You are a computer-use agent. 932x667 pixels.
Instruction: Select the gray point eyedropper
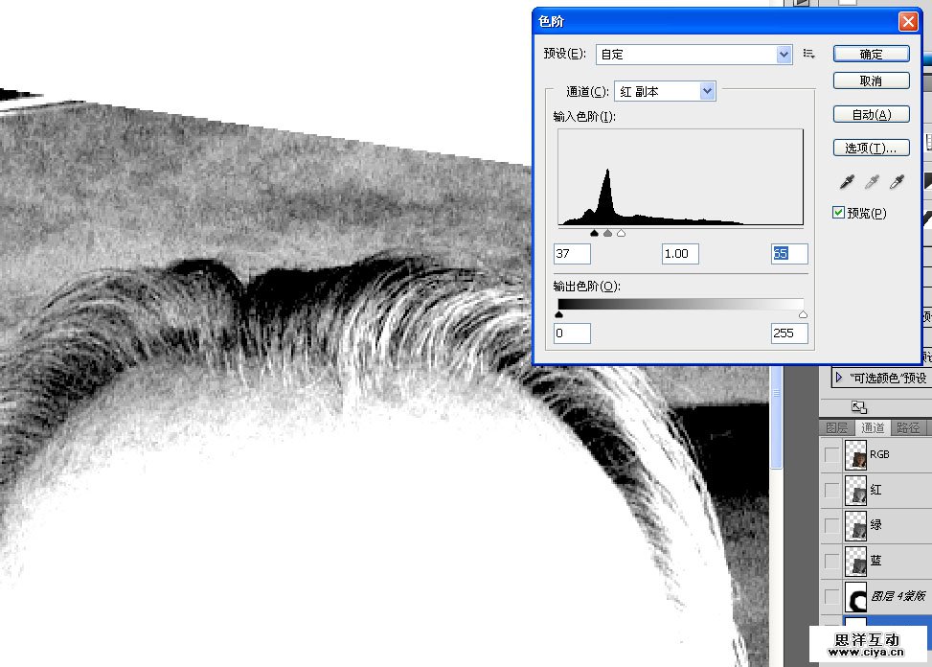point(872,181)
